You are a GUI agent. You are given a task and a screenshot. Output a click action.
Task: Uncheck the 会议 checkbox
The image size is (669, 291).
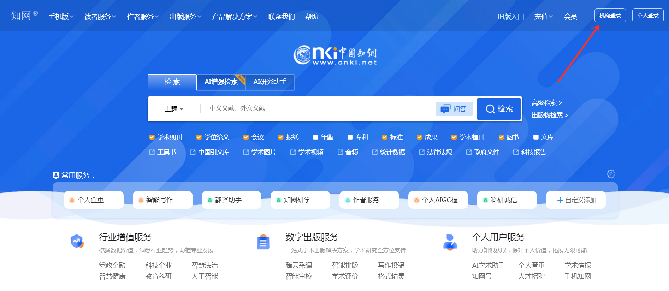click(x=246, y=137)
